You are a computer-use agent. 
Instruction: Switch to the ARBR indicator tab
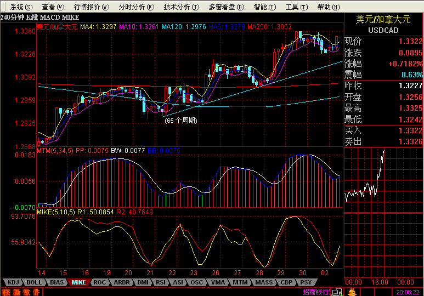click(122, 282)
